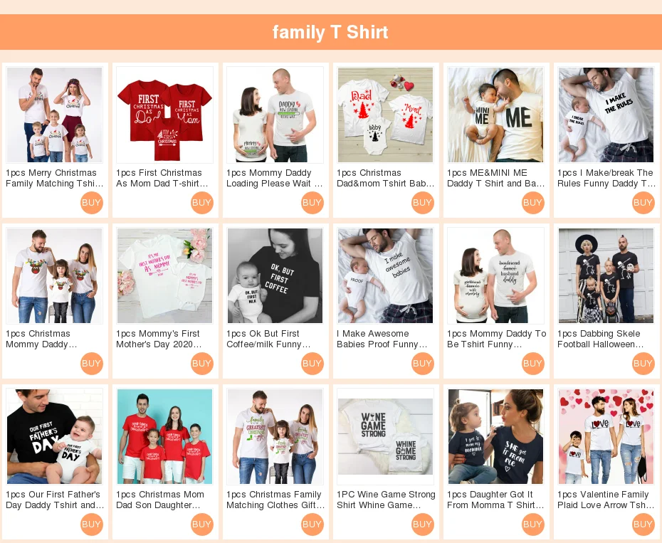Click the 'Mommy Daddy Loading Please Wait' title
The image size is (662, 543).
[x=275, y=178]
